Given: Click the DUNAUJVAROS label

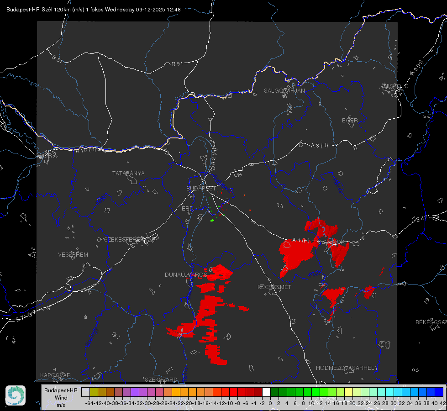Looking at the screenshot, I should pos(186,274).
